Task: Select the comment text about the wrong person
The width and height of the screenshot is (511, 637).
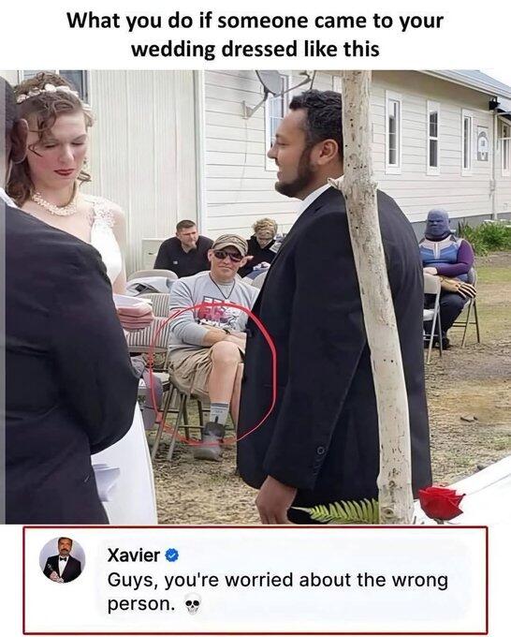Action: 278,591
